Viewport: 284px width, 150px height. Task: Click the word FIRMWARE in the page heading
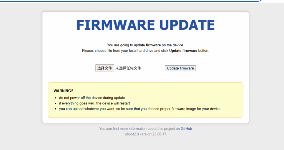[116, 25]
